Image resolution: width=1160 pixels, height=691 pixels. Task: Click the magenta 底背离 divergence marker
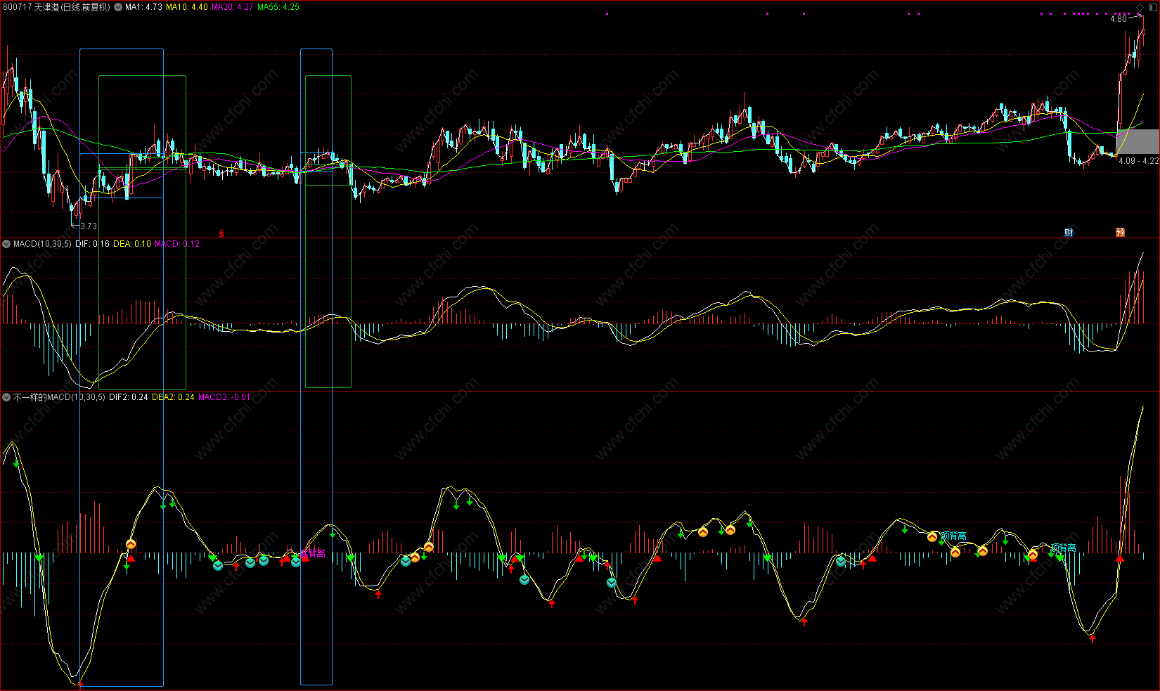click(x=312, y=553)
